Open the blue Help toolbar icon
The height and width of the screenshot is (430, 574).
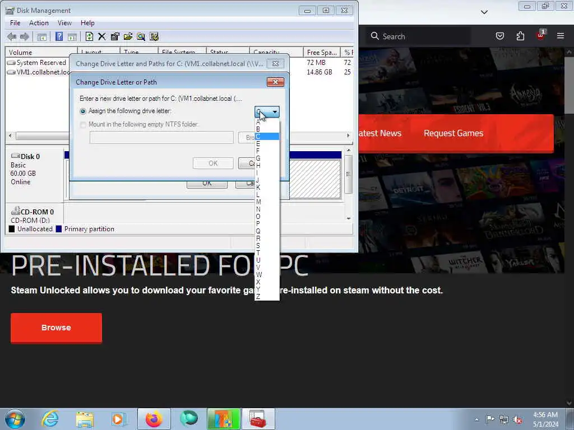coord(59,36)
